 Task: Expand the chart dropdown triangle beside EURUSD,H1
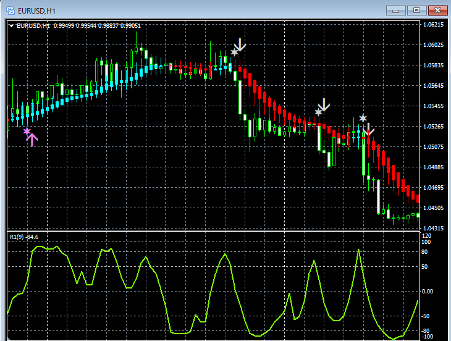[11, 25]
